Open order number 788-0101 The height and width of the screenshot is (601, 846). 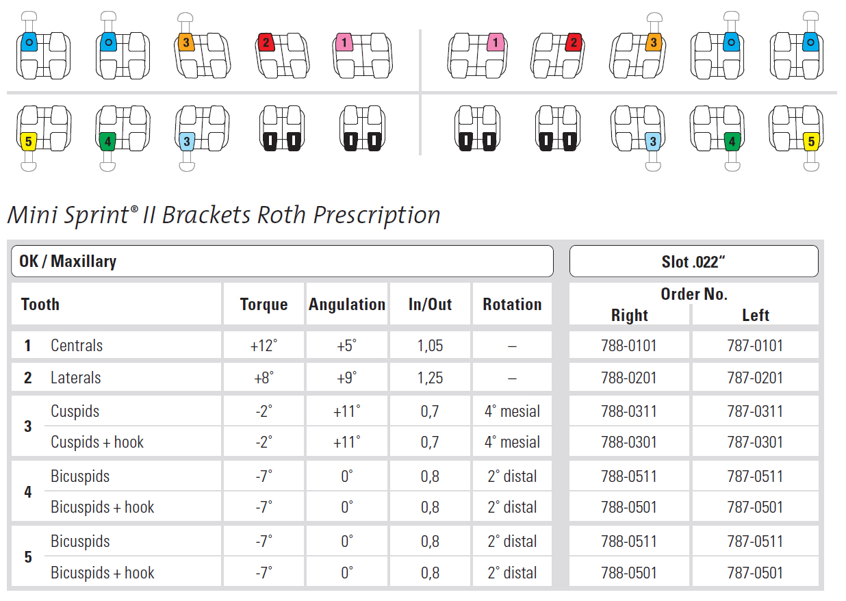[628, 346]
